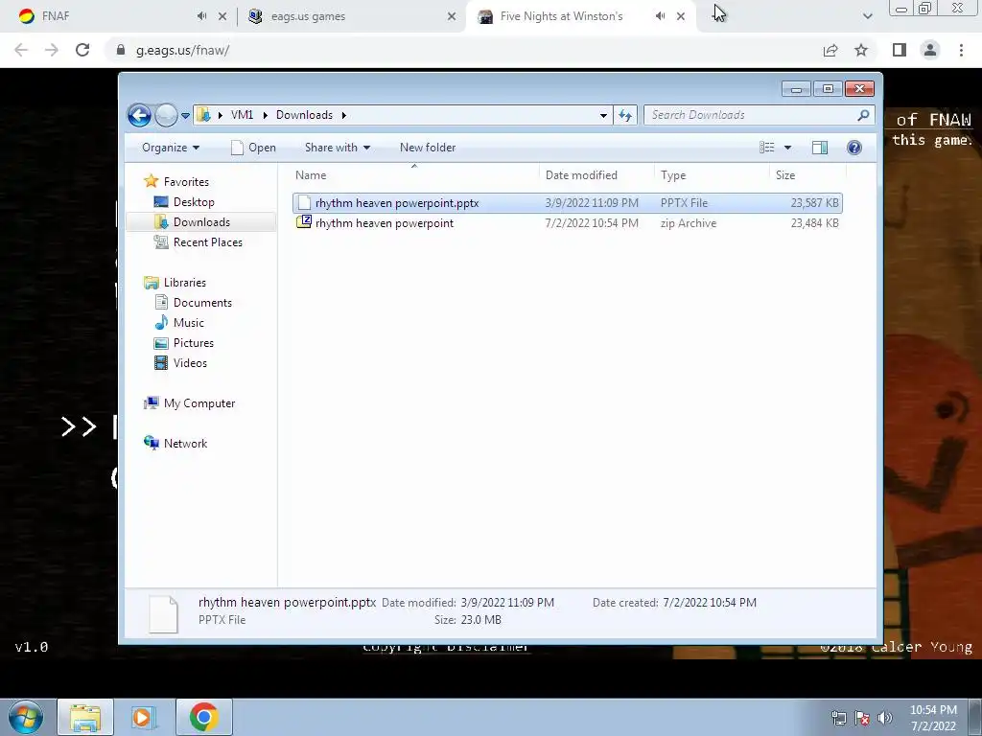982x736 pixels.
Task: Click the site lock icon
Action: [x=121, y=50]
